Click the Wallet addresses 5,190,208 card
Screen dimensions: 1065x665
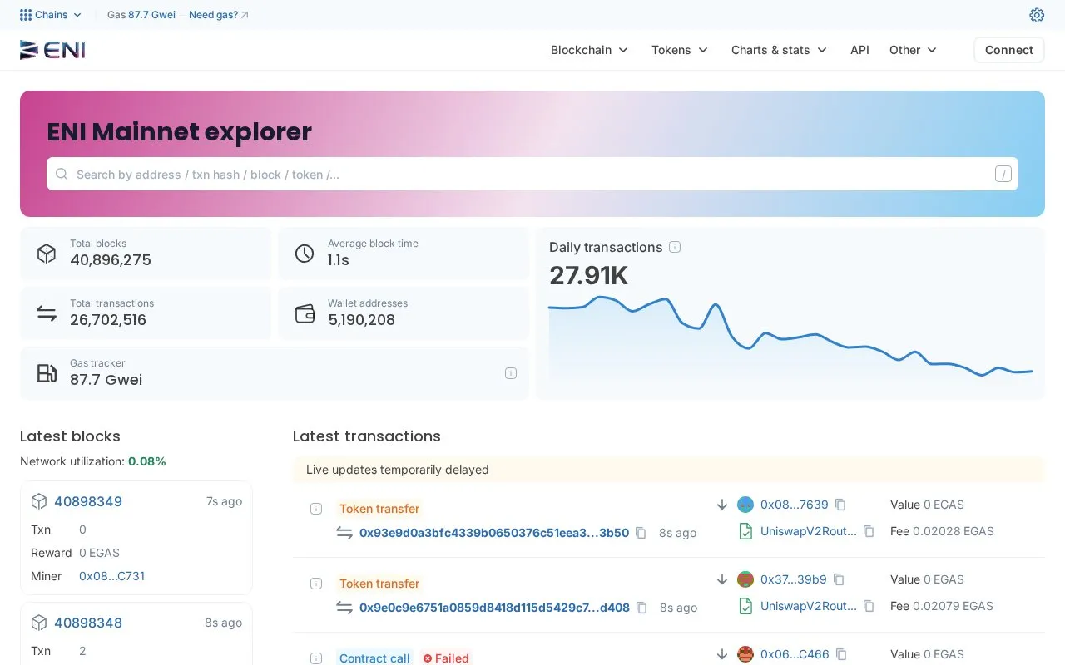tap(404, 313)
